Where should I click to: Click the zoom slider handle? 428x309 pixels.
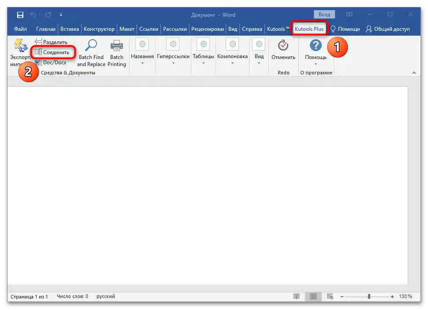(369, 297)
